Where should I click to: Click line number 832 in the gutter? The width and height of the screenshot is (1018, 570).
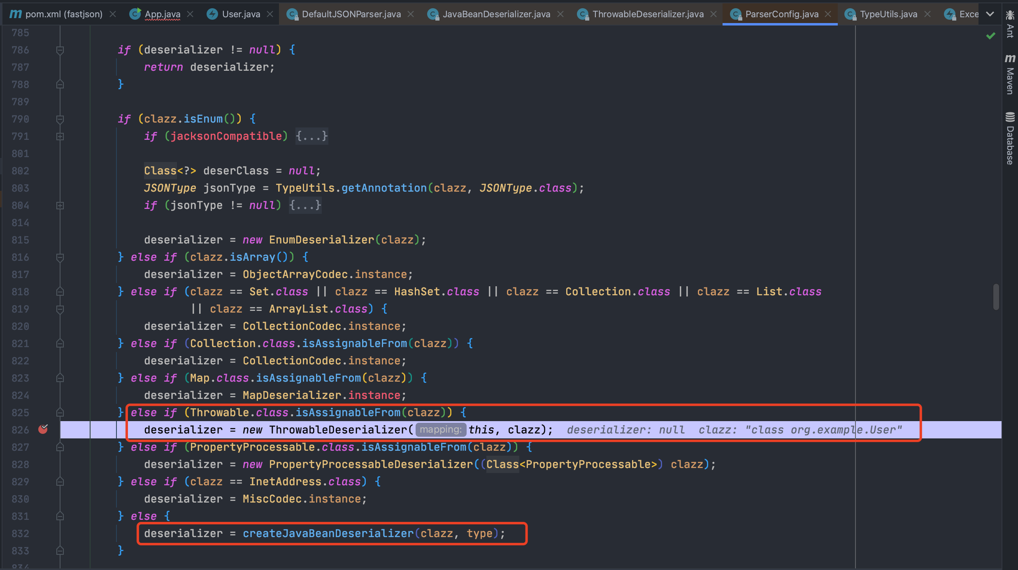click(20, 533)
